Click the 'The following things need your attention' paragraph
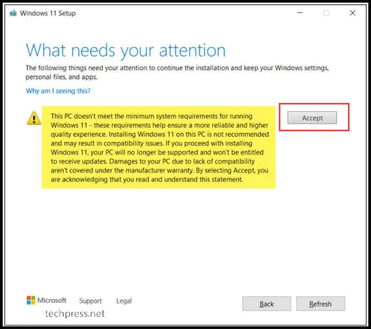Viewport: 371px width, 329px height. pos(177,72)
